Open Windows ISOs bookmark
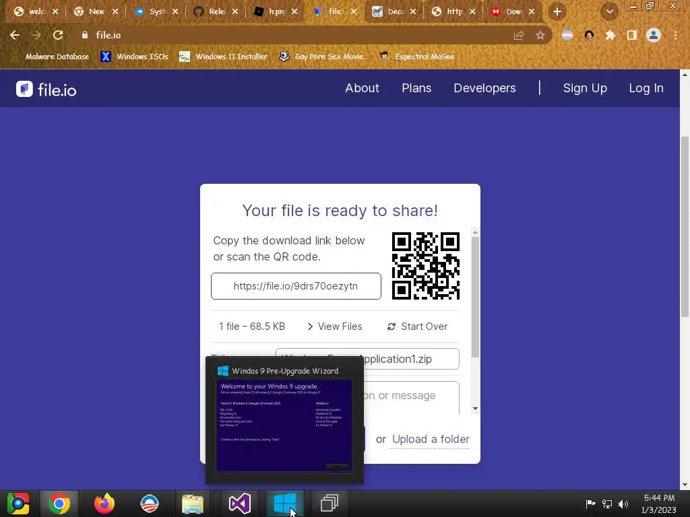Viewport: 690px width, 517px height. click(x=135, y=57)
